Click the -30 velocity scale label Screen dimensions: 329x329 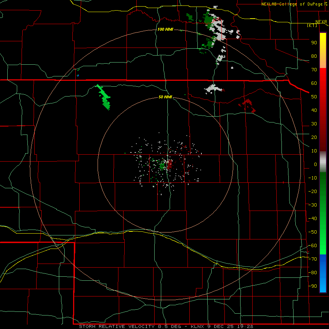pyautogui.click(x=313, y=205)
